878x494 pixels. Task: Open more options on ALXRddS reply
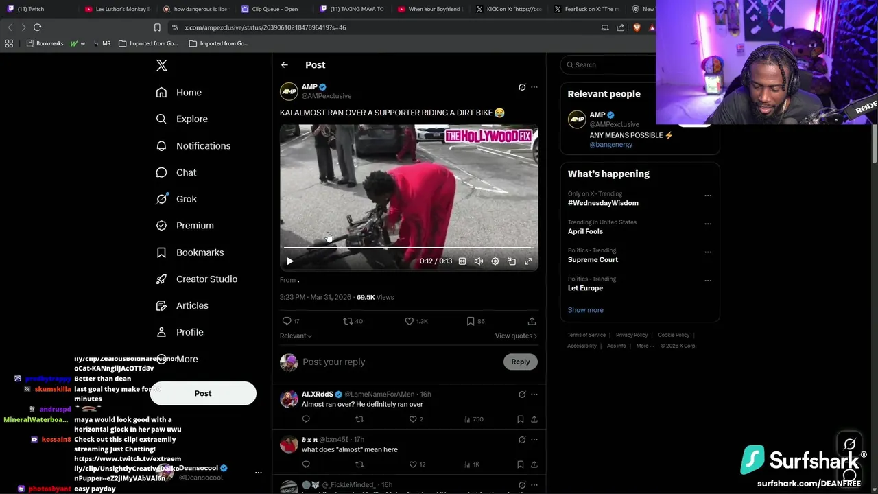click(x=534, y=395)
